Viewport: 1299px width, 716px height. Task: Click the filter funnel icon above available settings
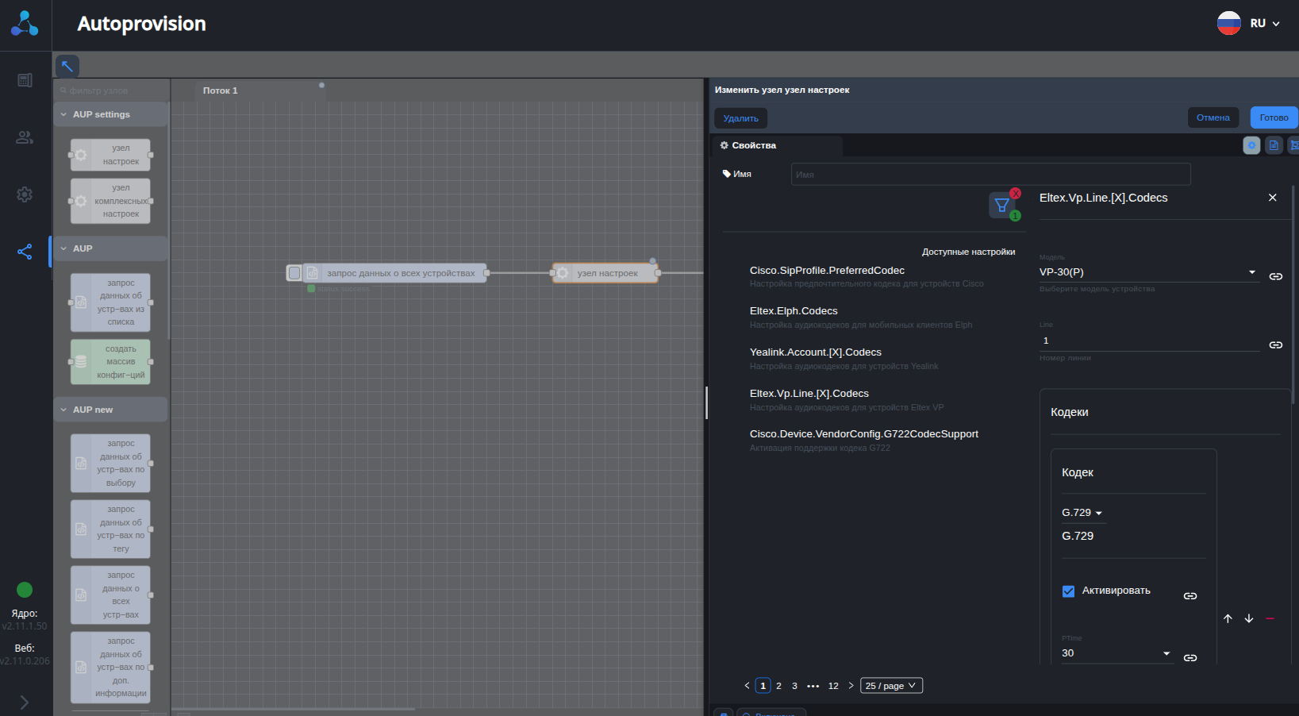1001,206
